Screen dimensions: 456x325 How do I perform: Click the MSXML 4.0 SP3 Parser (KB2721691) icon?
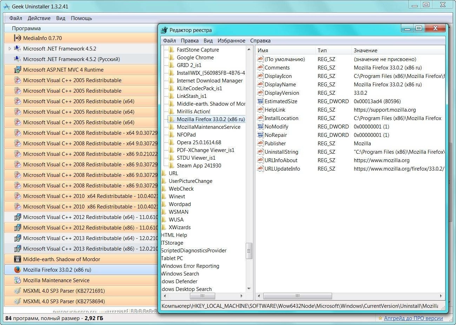coord(18,291)
